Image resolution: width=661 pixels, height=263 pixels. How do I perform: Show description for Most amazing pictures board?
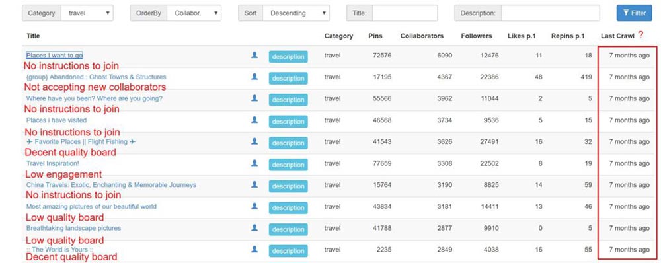coord(288,207)
